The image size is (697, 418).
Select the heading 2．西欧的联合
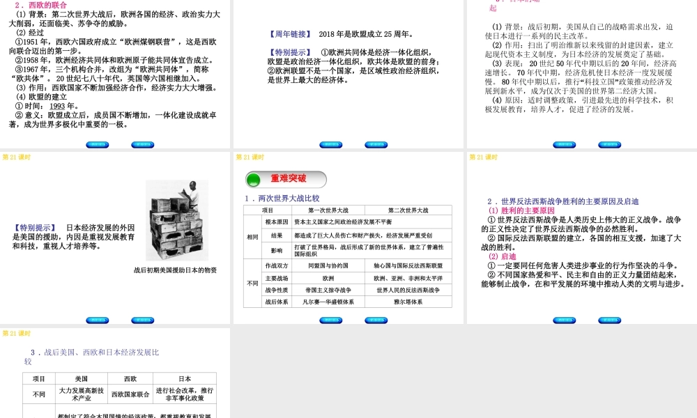tap(41, 6)
